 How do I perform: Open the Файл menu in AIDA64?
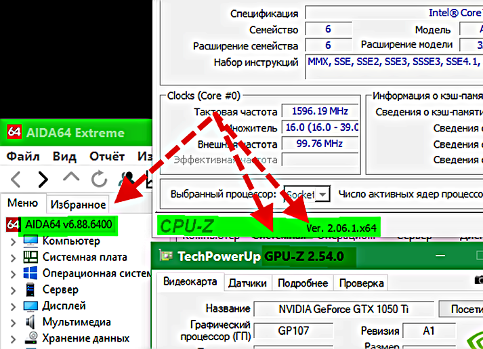[23, 156]
